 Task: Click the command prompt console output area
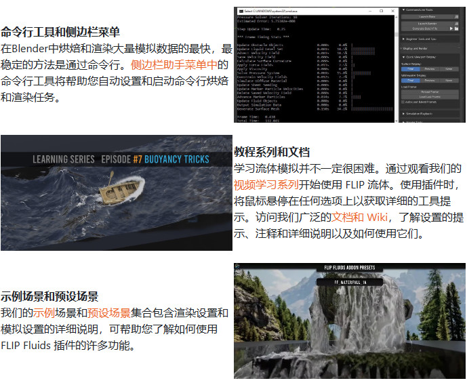pyautogui.click(x=315, y=68)
